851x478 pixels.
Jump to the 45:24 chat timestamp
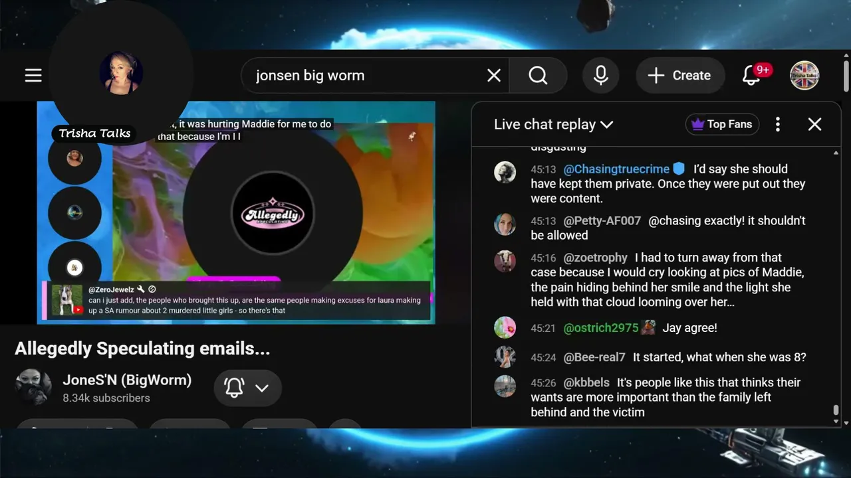click(543, 358)
